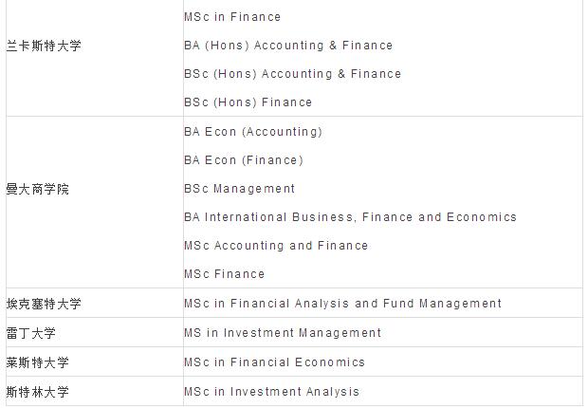This screenshot has height=408, width=588.
Task: Click 'MS in Investment Management' entry
Action: tap(283, 333)
